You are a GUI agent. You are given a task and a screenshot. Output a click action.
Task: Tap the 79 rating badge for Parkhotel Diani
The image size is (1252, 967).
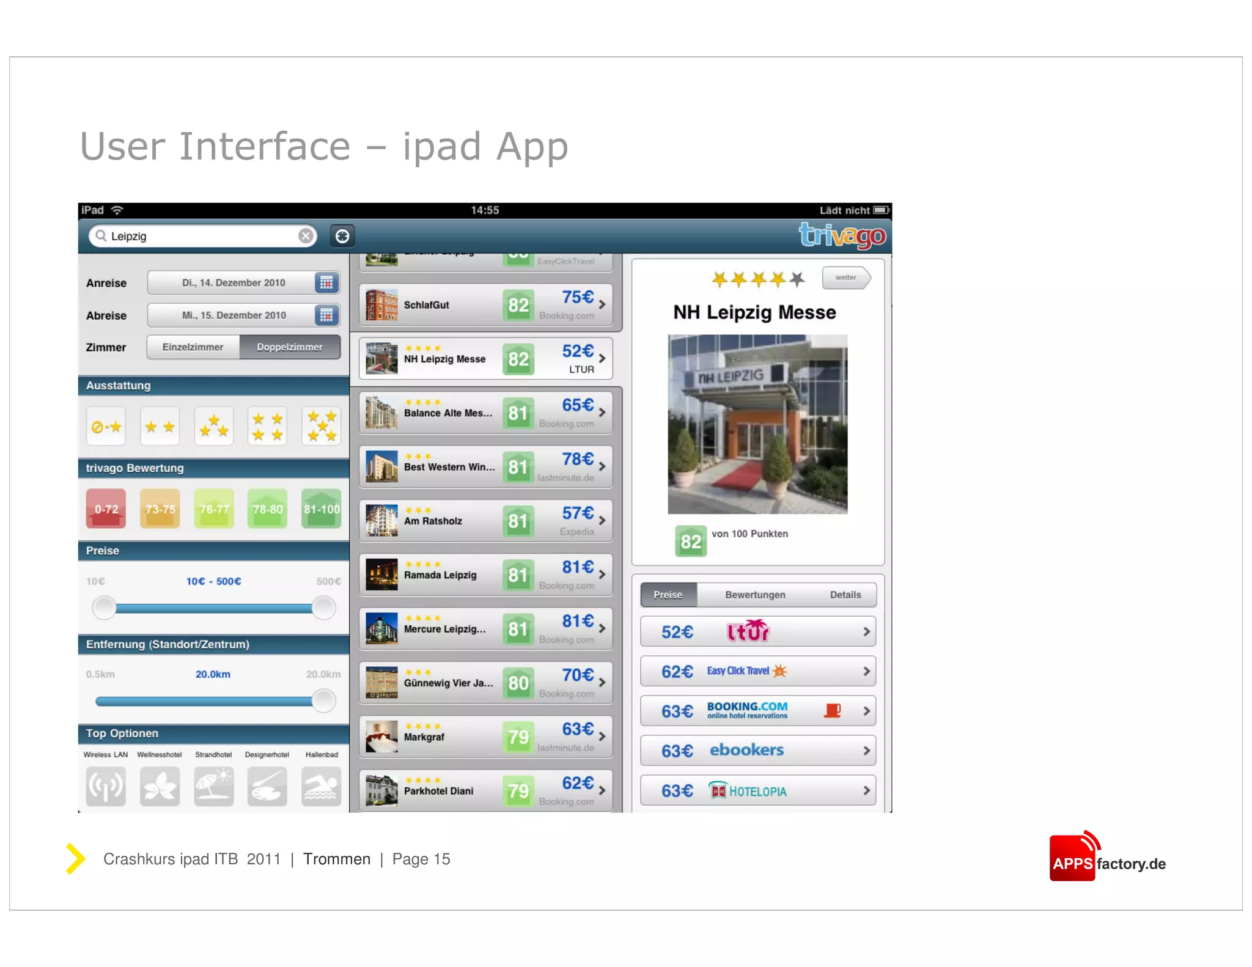pos(518,791)
